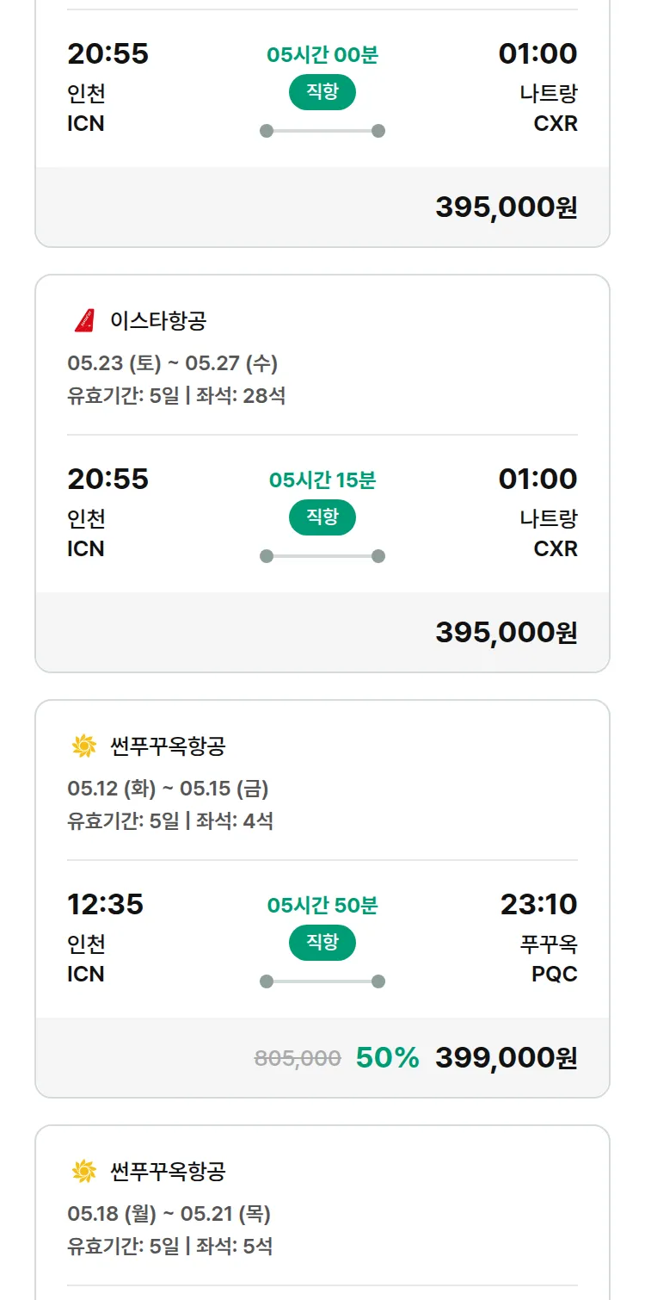This screenshot has height=1300, width=645.
Task: Open the 이스타항공 airline name link
Action: [x=158, y=321]
